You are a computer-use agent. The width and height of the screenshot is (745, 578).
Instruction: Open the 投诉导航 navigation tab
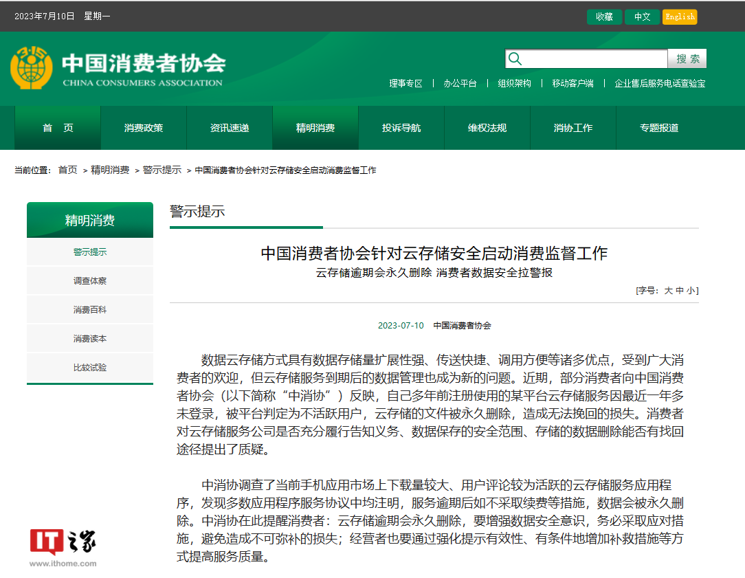point(401,127)
